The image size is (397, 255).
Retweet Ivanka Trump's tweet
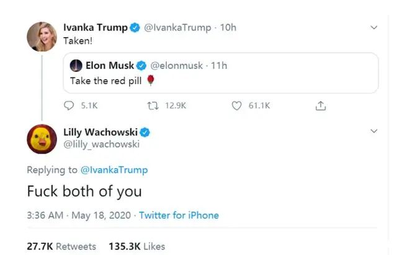[x=153, y=105]
